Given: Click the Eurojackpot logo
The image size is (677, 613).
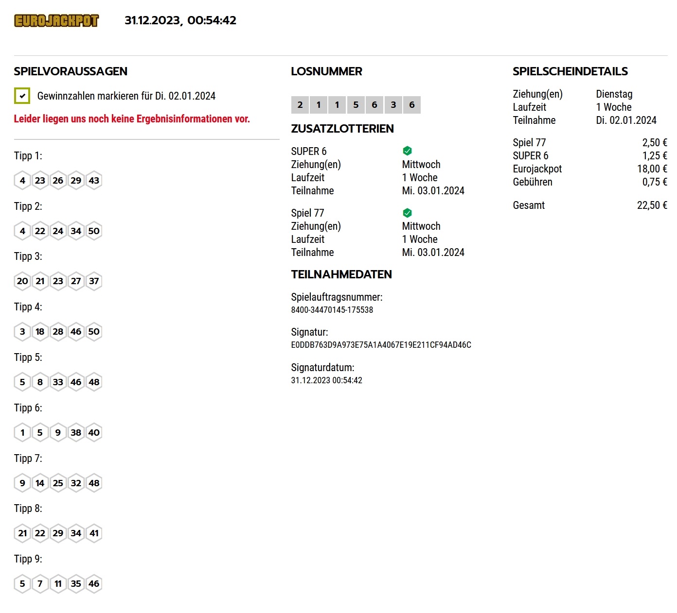Looking at the screenshot, I should click(x=56, y=21).
